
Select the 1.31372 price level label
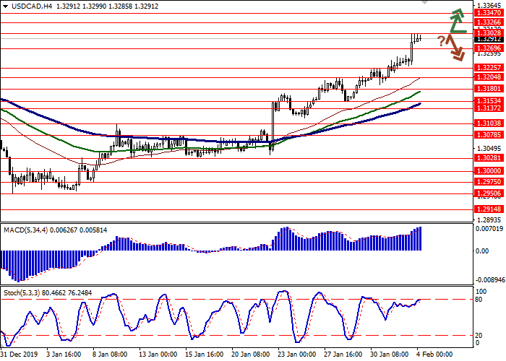click(x=489, y=108)
